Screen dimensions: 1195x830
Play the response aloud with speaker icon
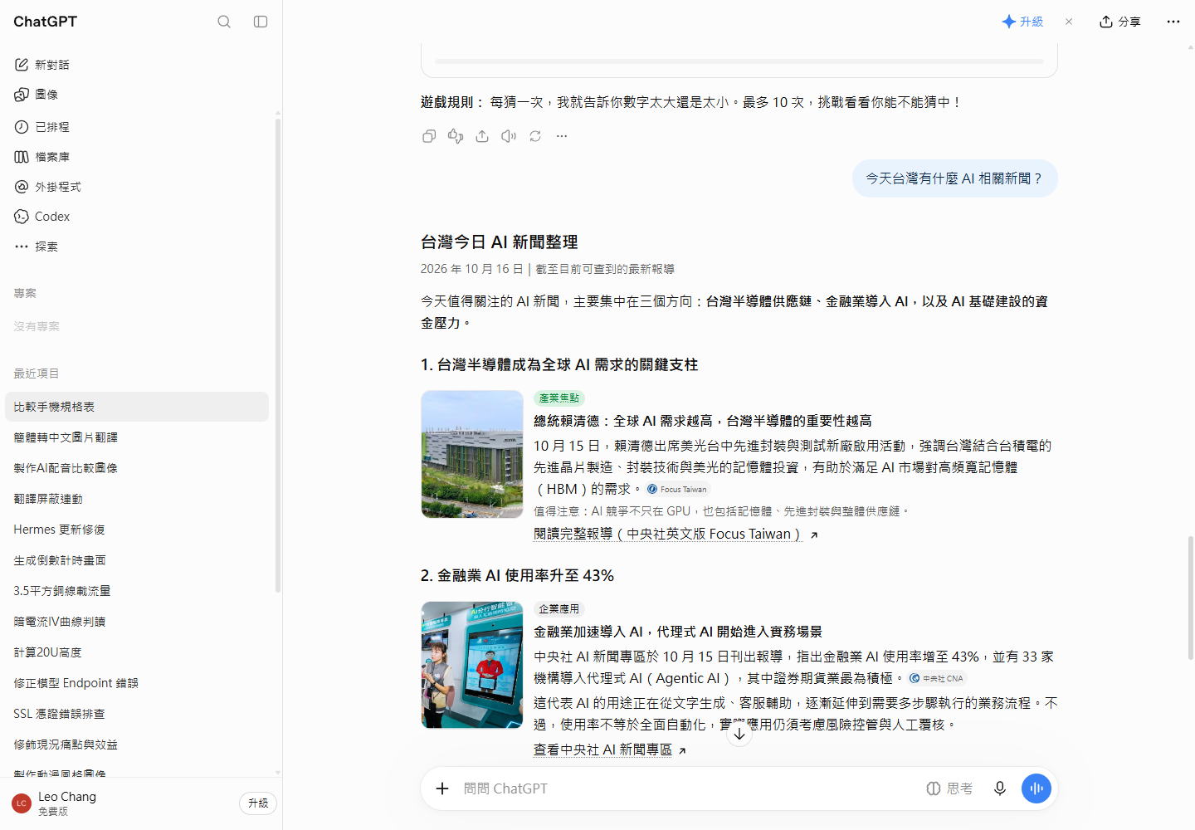(x=509, y=136)
